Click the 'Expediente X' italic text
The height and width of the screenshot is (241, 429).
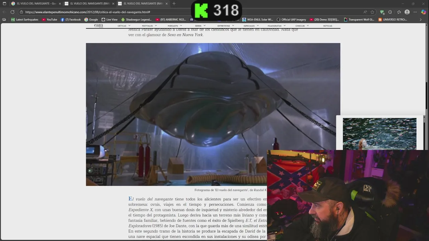point(140,210)
